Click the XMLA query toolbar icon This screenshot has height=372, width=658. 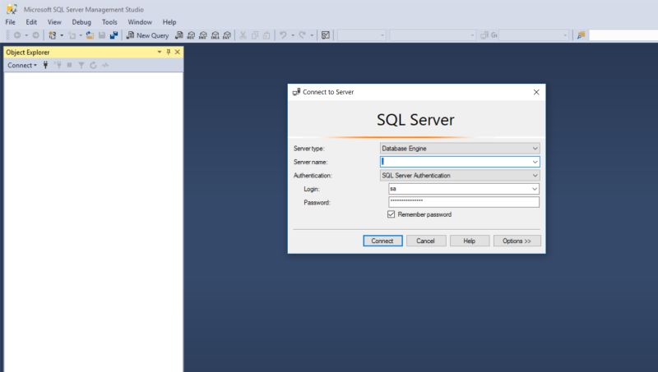215,35
